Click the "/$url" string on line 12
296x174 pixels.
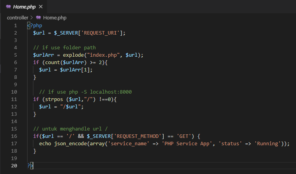(71, 107)
